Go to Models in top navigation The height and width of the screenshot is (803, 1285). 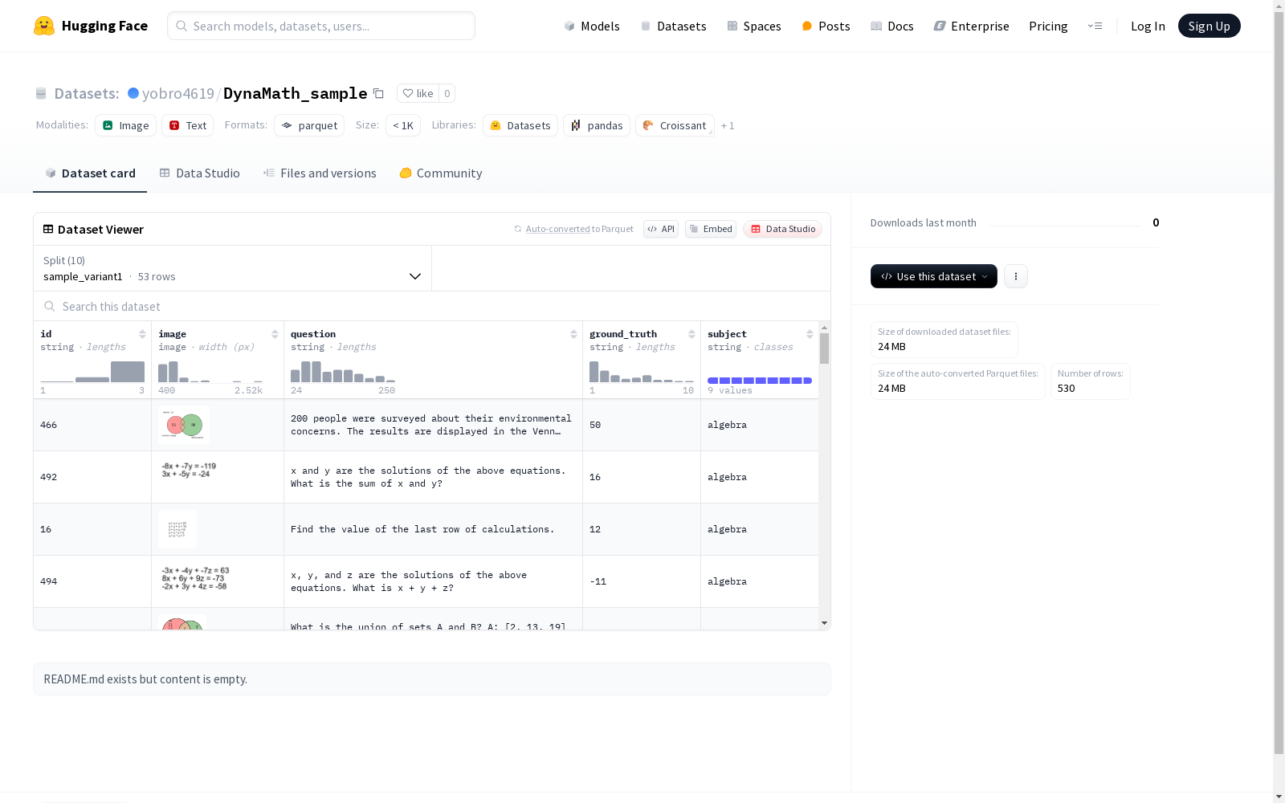592,26
